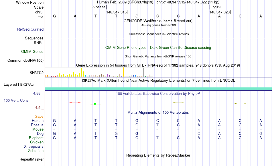Click the turquoise H3K27Ac signal bar
This screenshot has width=272, height=166.
point(158,89)
